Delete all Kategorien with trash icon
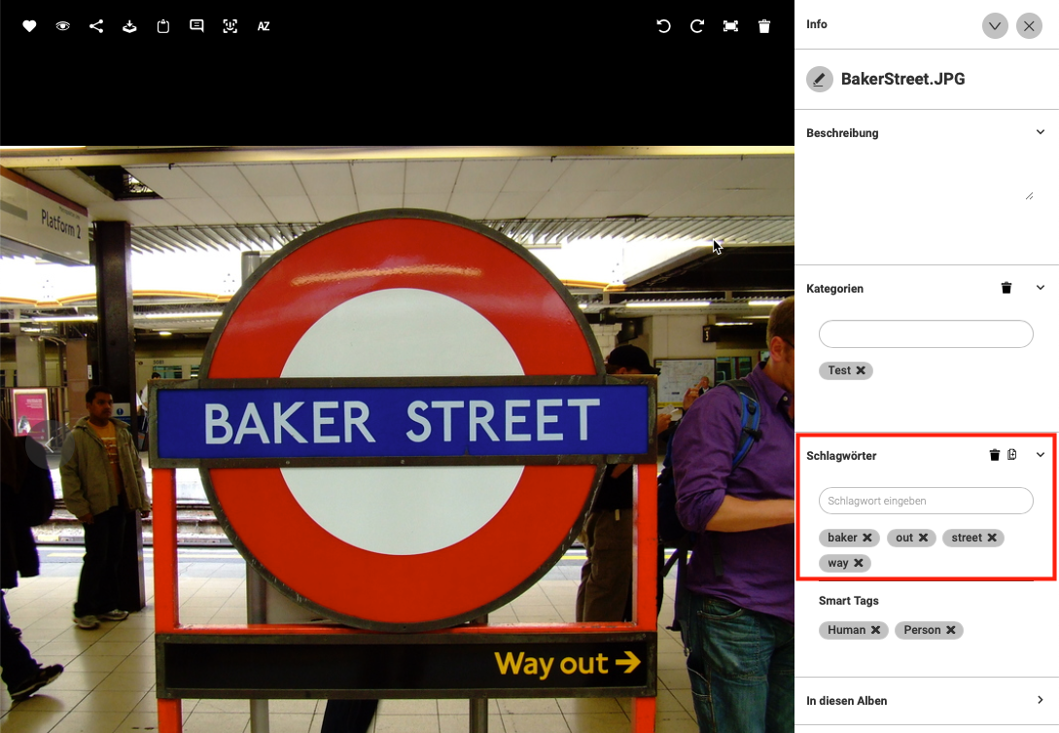 click(1006, 288)
